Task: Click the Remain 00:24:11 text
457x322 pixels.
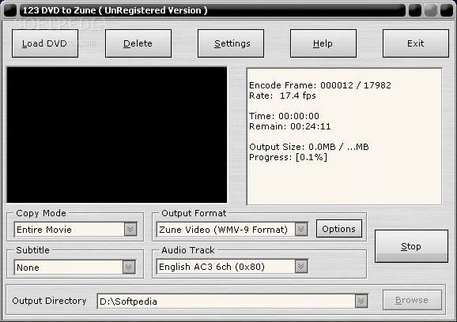Action: [x=290, y=126]
